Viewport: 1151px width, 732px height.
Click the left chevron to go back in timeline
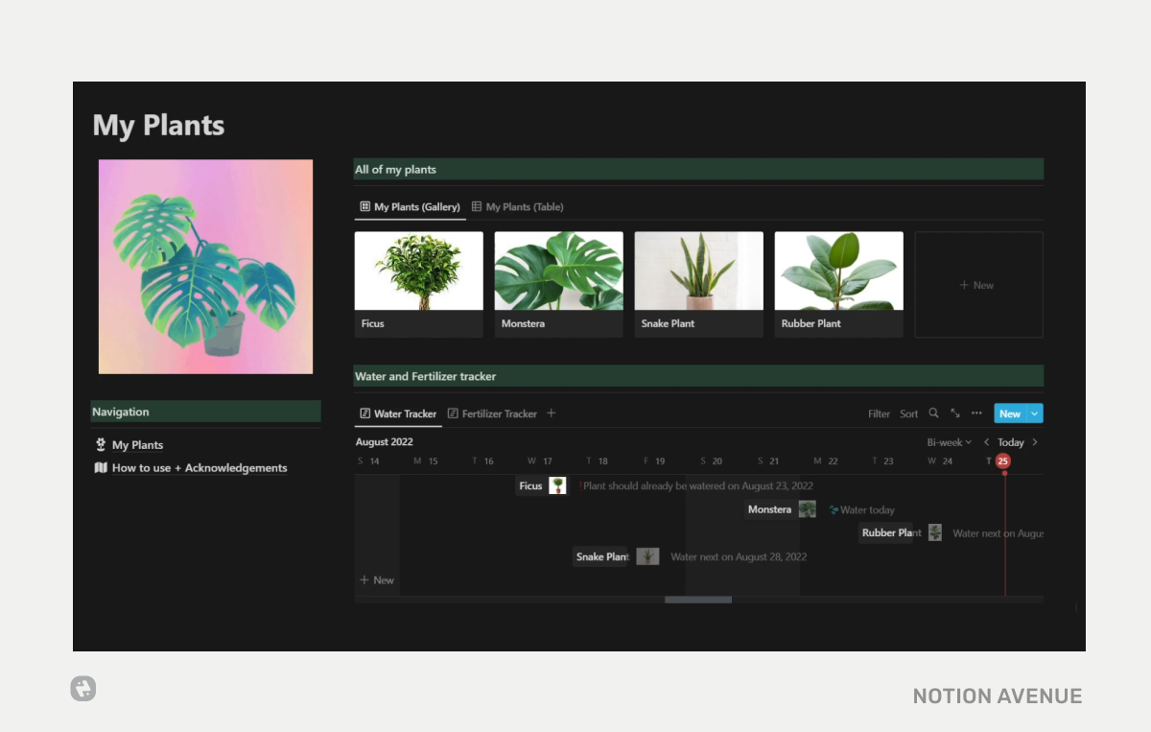point(986,442)
